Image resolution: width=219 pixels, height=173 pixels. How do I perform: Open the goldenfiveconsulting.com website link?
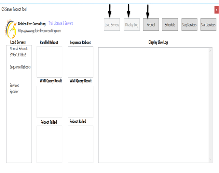(x=39, y=31)
